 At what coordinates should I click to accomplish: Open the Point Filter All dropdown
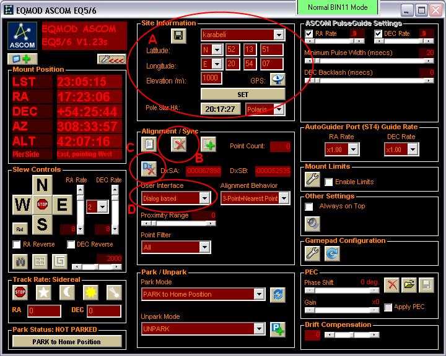204,247
